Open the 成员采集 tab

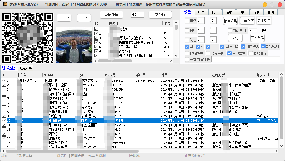pos(24,68)
